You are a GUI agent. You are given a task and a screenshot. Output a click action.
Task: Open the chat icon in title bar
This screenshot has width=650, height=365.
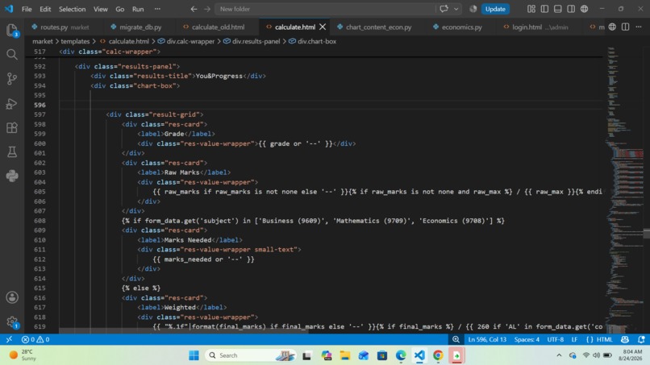444,9
